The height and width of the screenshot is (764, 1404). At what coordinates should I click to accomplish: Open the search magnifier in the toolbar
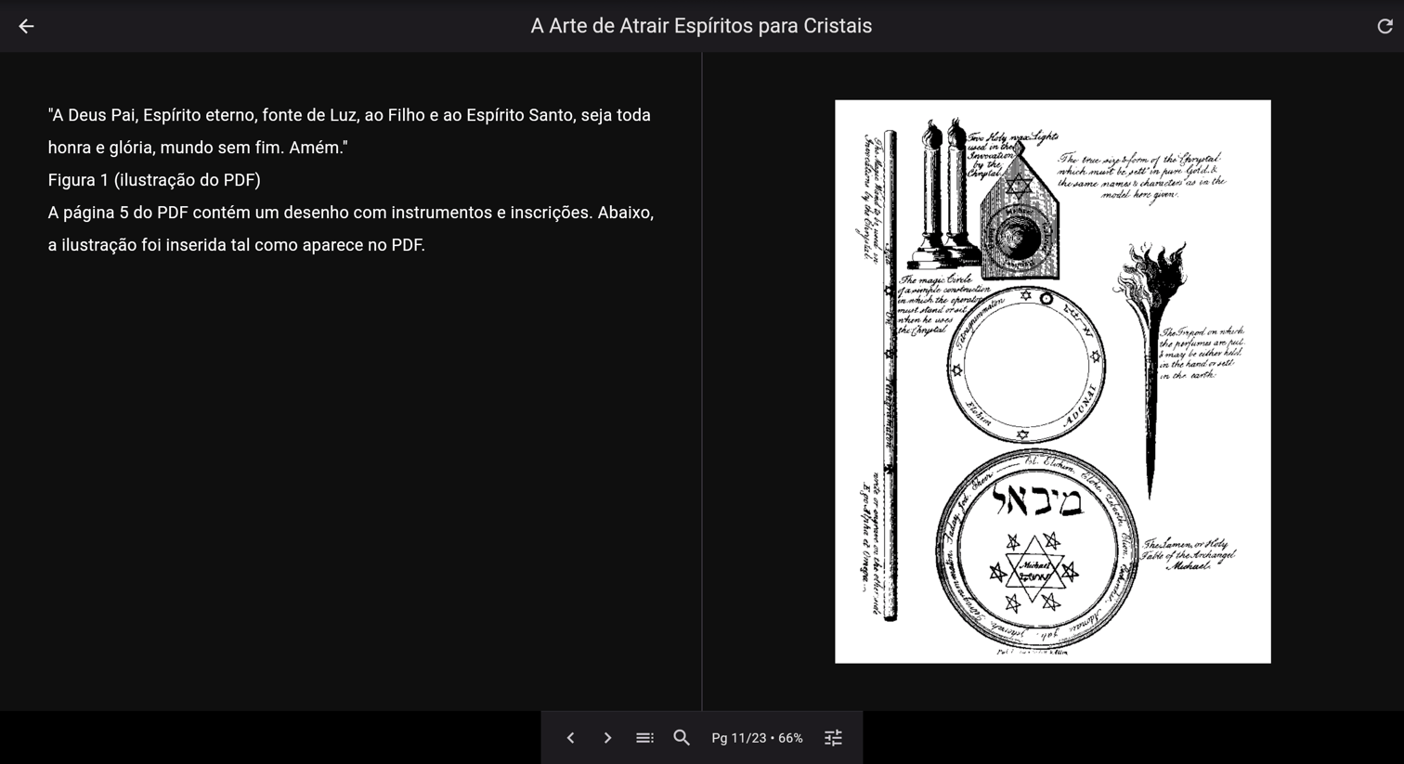(x=682, y=738)
